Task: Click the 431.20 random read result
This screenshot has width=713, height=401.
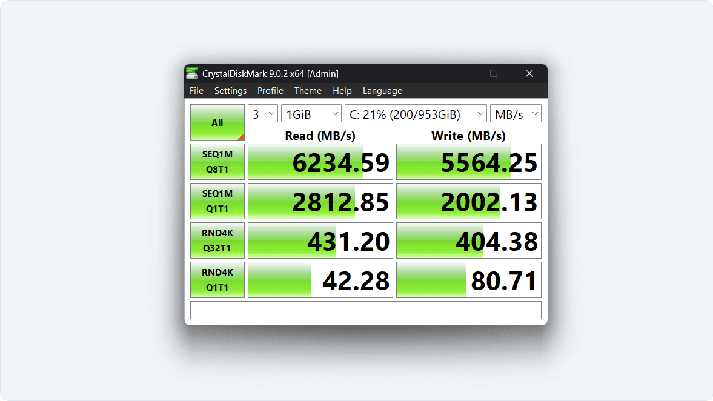Action: (320, 240)
